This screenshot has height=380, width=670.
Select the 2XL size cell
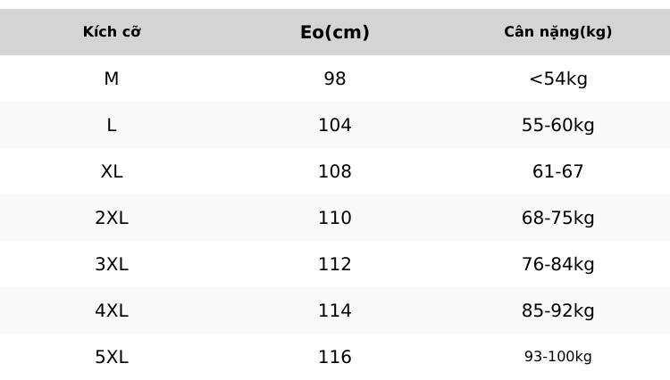pyautogui.click(x=112, y=218)
